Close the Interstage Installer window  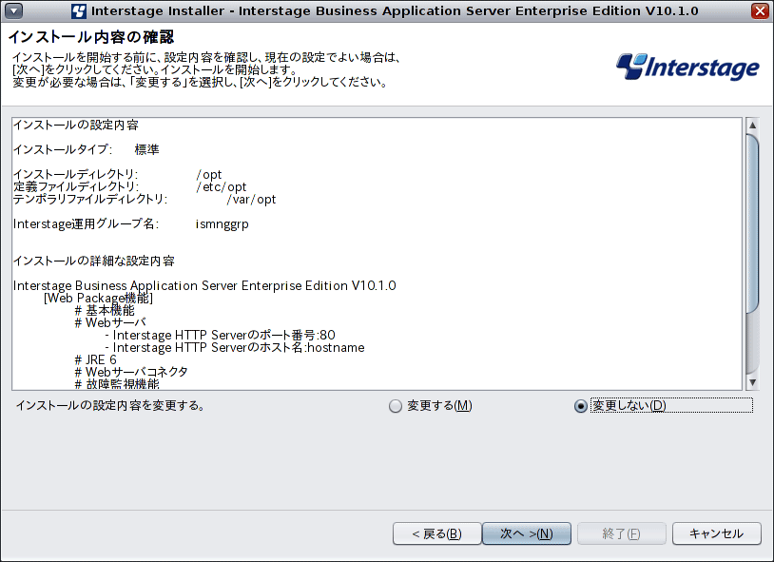pyautogui.click(x=760, y=10)
